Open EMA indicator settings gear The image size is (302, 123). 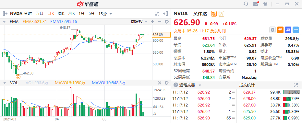pos(167,22)
